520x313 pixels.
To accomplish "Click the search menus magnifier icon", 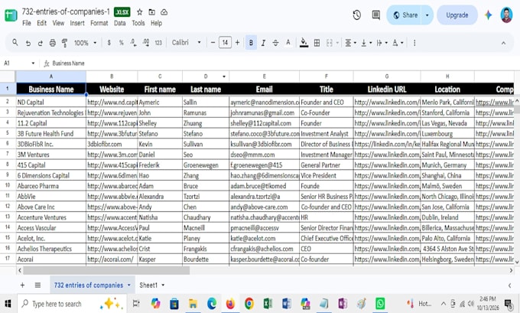I will point(15,43).
